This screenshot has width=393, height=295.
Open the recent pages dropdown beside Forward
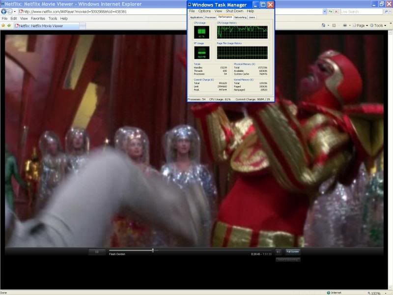tap(15, 11)
